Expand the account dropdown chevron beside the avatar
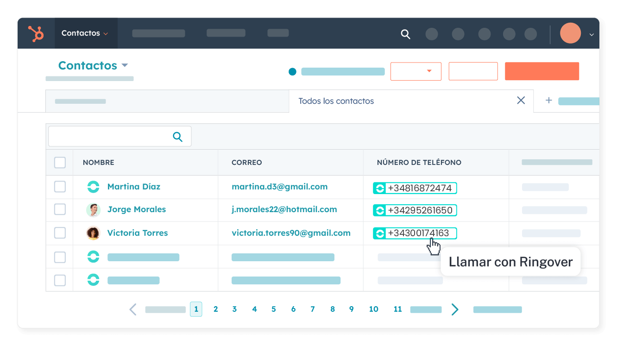This screenshot has height=346, width=617. (x=592, y=34)
